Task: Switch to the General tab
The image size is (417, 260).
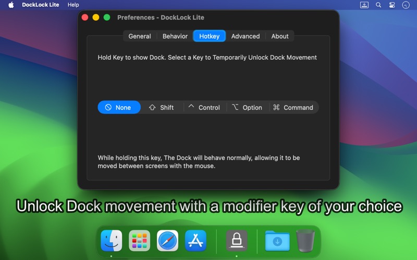Action: pos(140,36)
